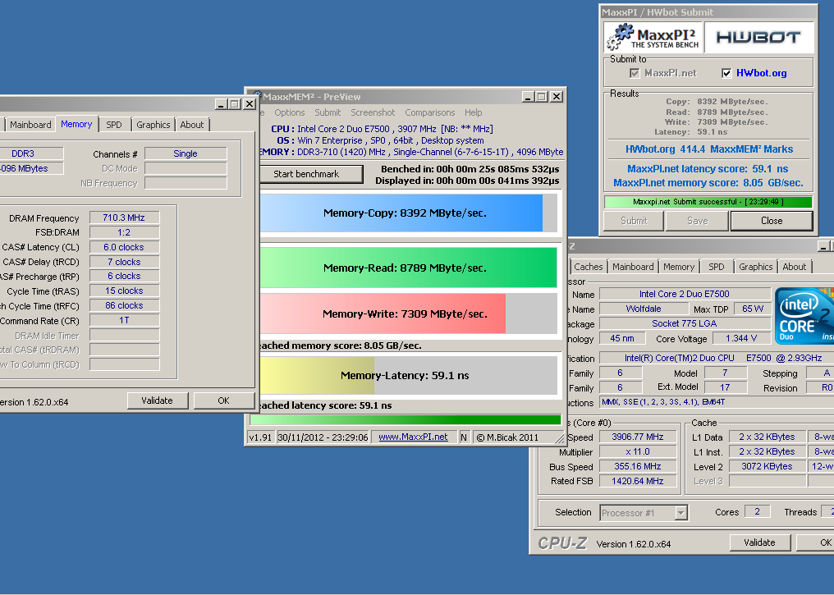Screen dimensions: 834x595
Task: Switch to Mainboard tab in Memory window
Action: point(30,125)
